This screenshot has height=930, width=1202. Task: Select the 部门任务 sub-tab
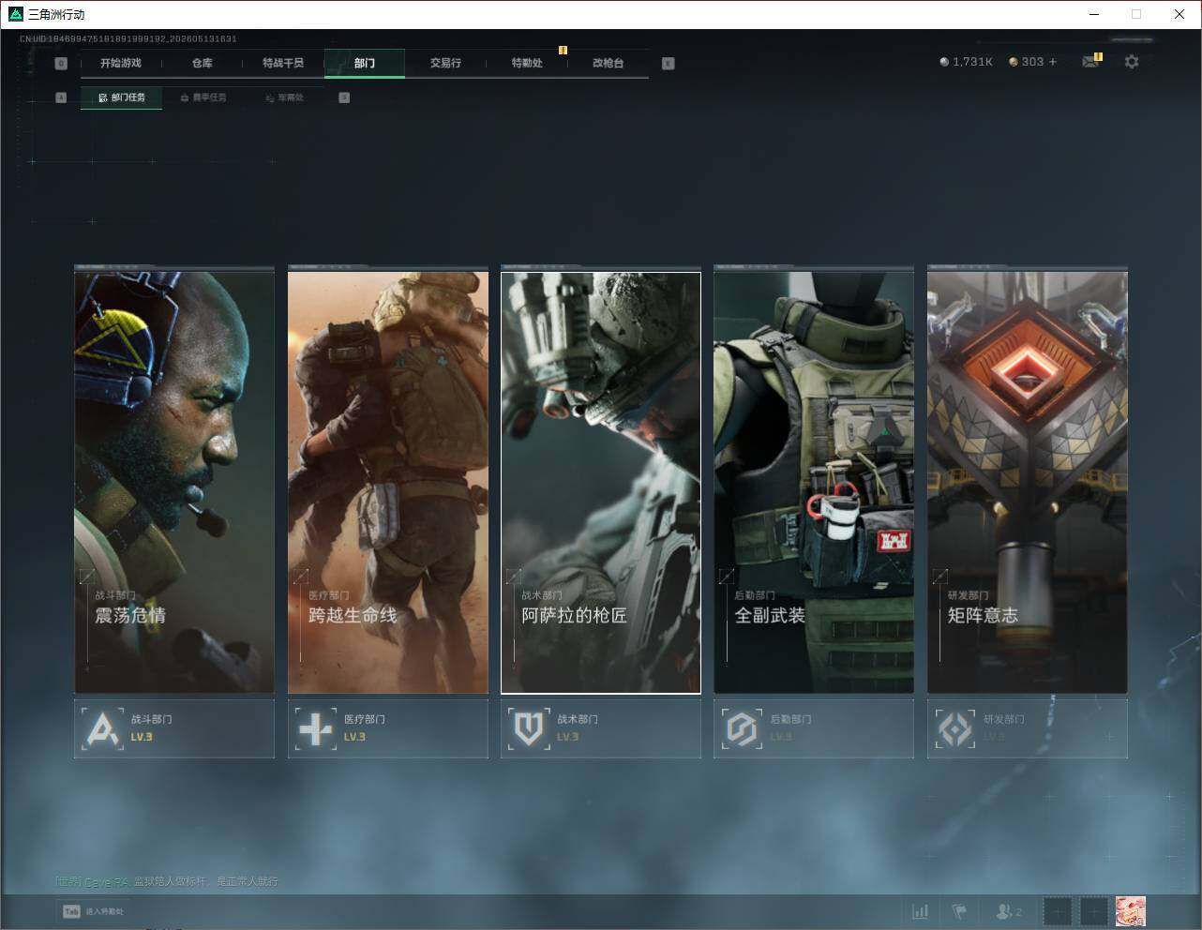click(x=121, y=97)
